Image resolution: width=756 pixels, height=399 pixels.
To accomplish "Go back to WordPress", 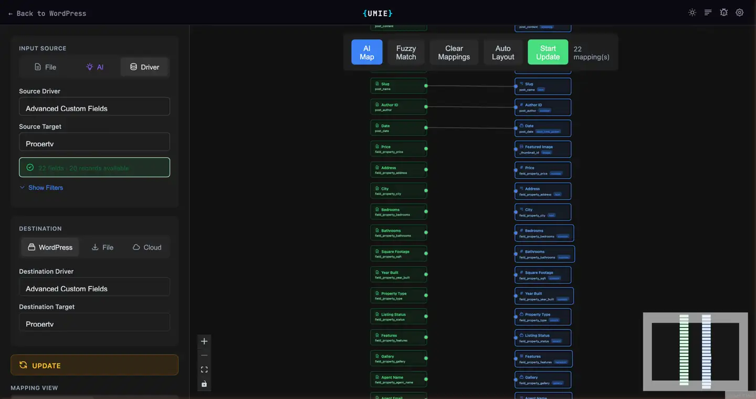I will (x=47, y=13).
